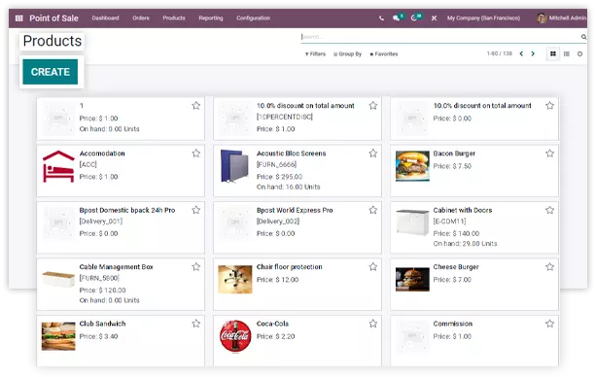Expand the Group By dropdown
This screenshot has width=595, height=377.
tap(347, 53)
